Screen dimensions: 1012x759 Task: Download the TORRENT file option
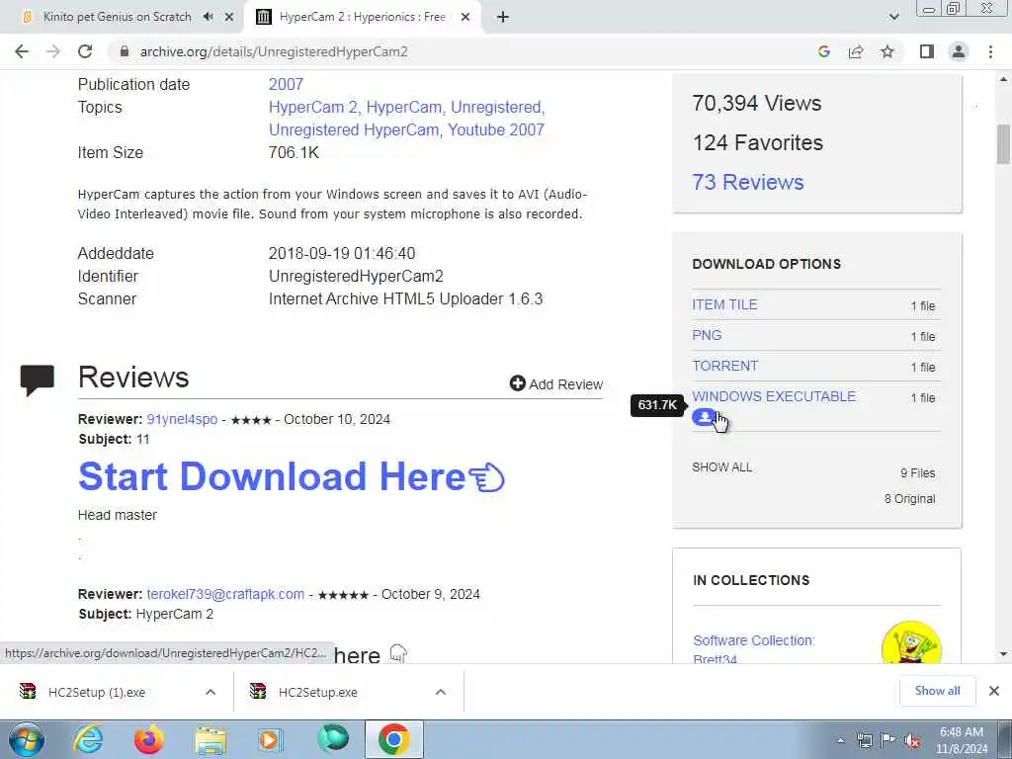point(724,366)
